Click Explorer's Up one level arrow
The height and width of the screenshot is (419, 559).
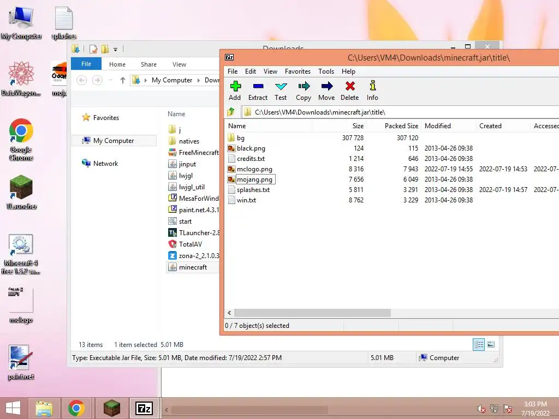point(123,80)
